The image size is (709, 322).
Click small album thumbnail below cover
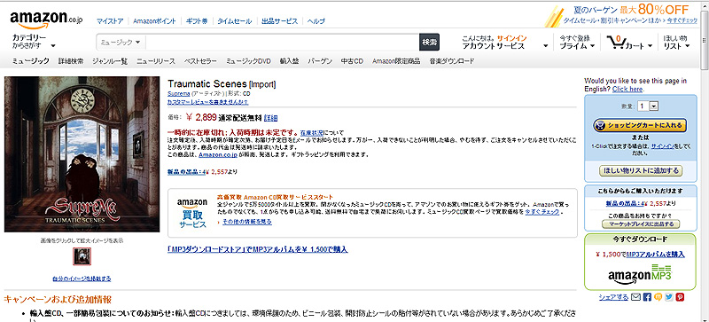point(82,256)
